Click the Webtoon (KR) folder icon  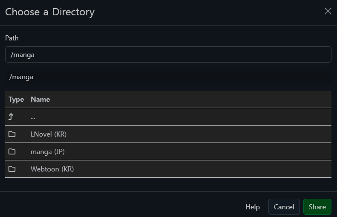click(12, 169)
